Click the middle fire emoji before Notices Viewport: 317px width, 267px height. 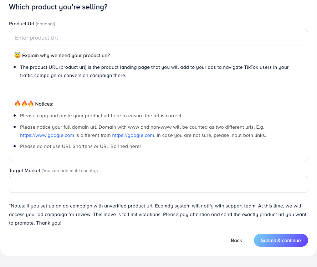[x=24, y=104]
